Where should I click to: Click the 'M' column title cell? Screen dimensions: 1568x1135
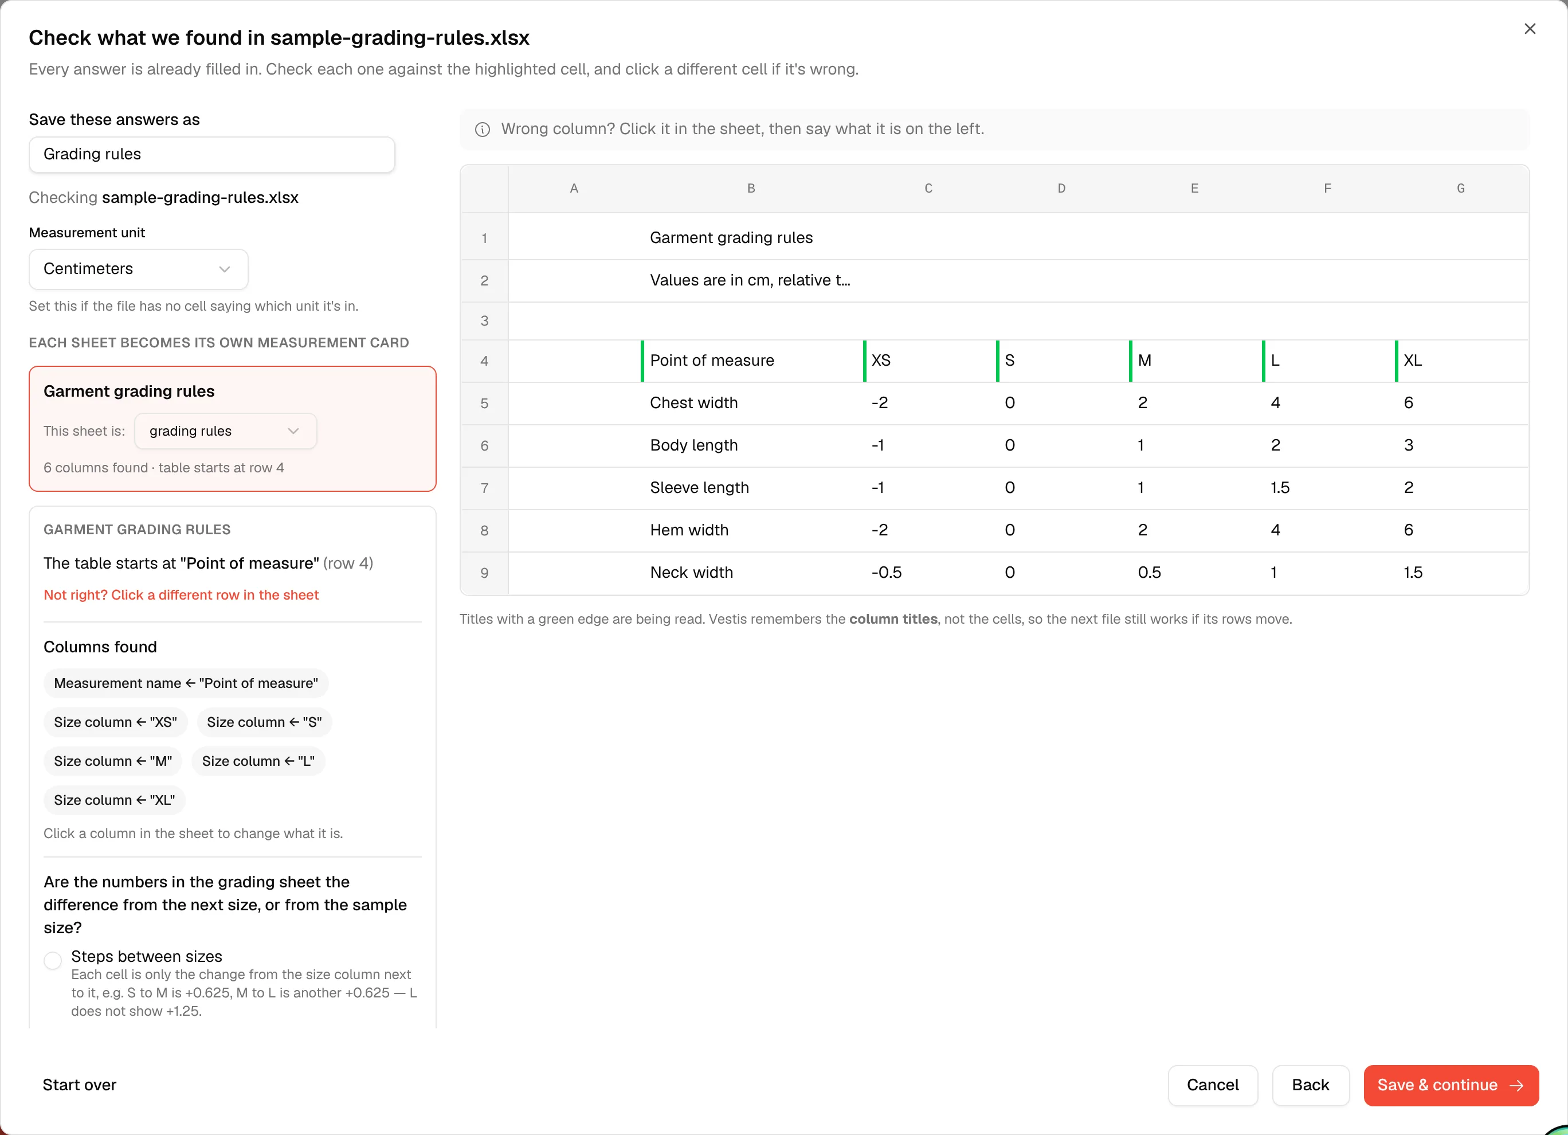click(x=1195, y=361)
